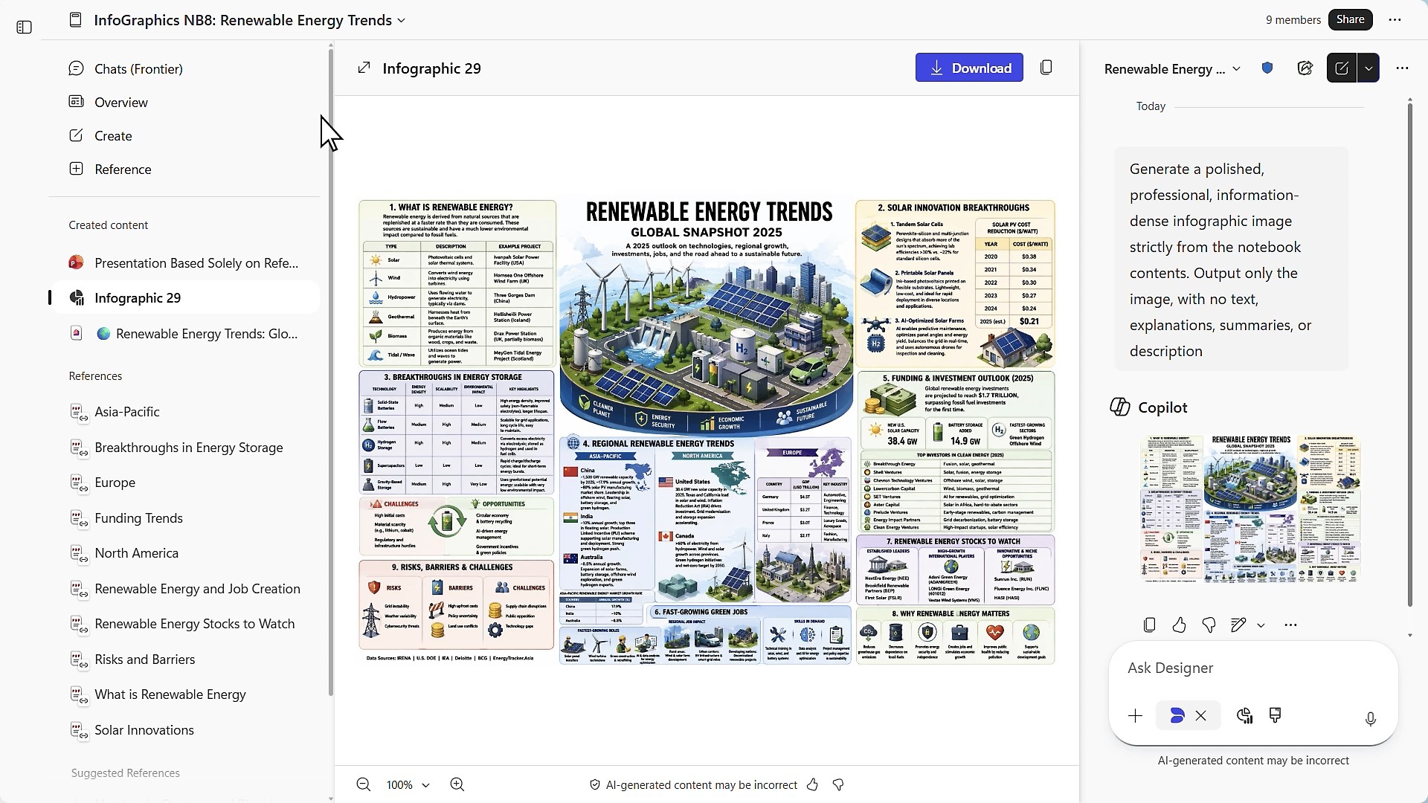This screenshot has height=803, width=1428.
Task: Zoom out using the magnifier minus icon
Action: 364,784
